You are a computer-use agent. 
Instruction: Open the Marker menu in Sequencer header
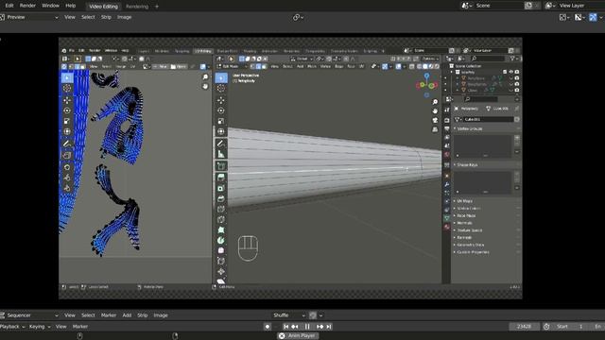[x=109, y=315]
